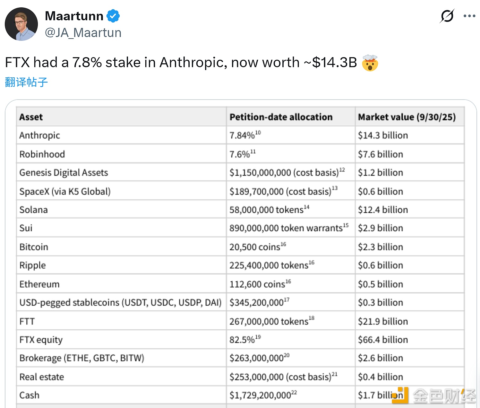The width and height of the screenshot is (480, 408).
Task: Click the 翻译帖子 translate post link
Action: [26, 82]
